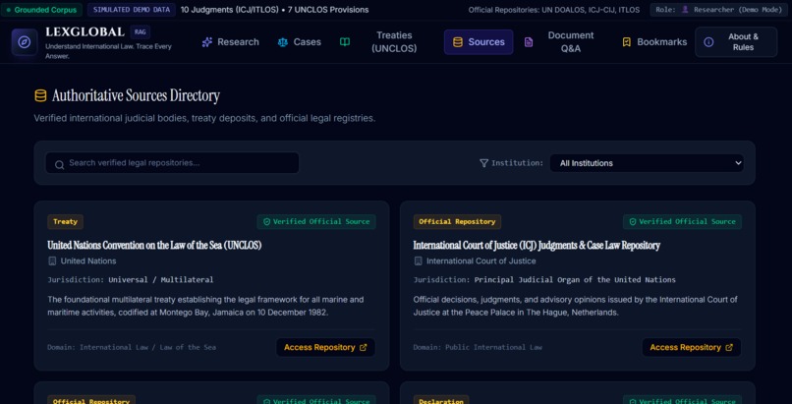
Task: Click building icon next to International Court of Justice
Action: pyautogui.click(x=418, y=261)
